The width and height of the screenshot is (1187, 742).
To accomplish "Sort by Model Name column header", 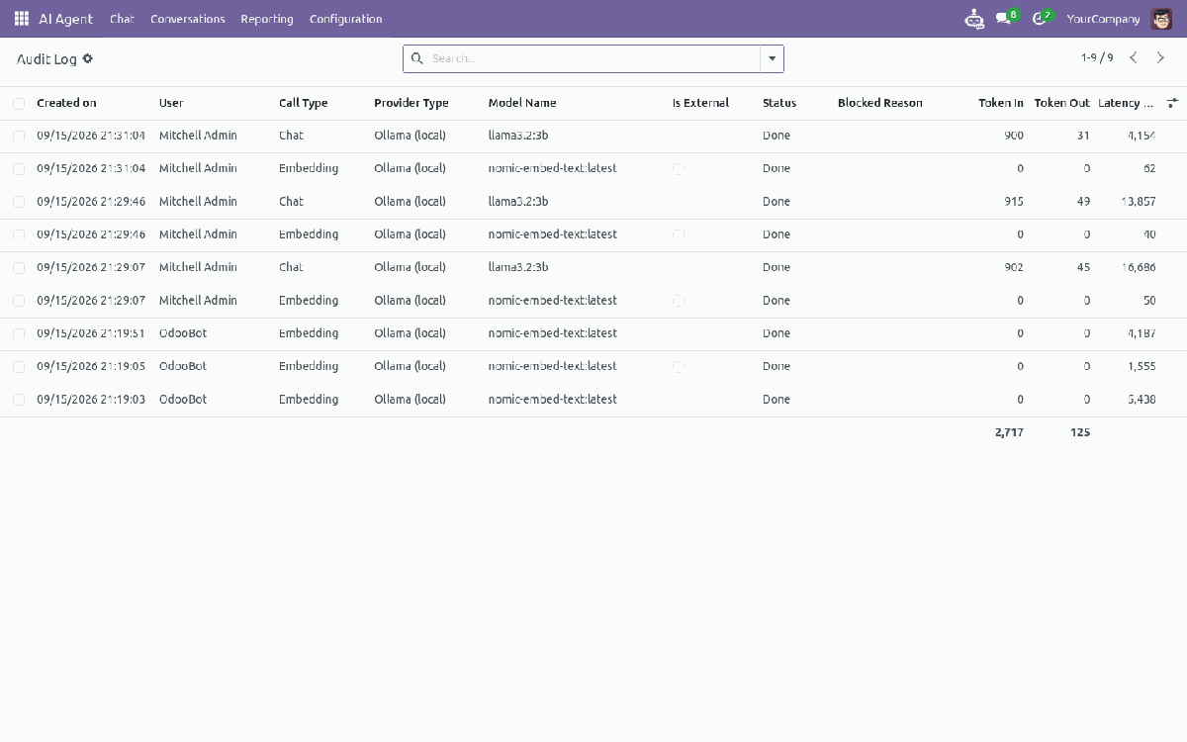I will (522, 103).
